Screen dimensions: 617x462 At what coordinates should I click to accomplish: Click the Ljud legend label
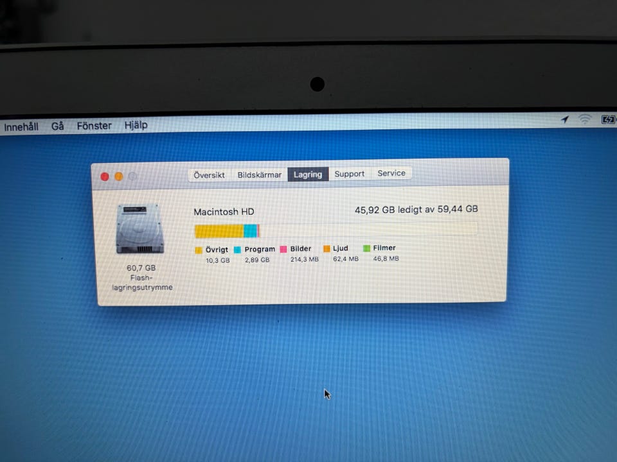tap(341, 248)
